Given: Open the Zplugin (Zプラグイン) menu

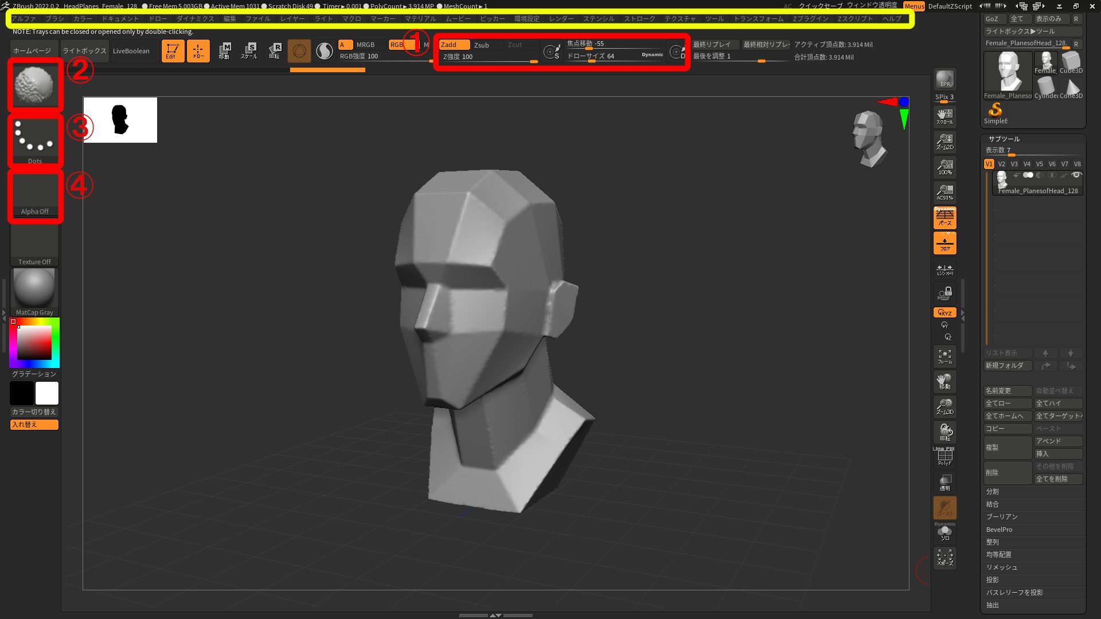Looking at the screenshot, I should 810,19.
